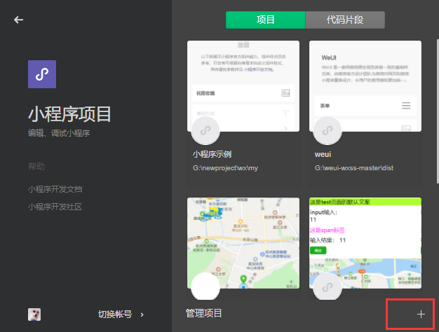Open the 切换帐号 arrow chevron
439x332 pixels.
[x=142, y=314]
